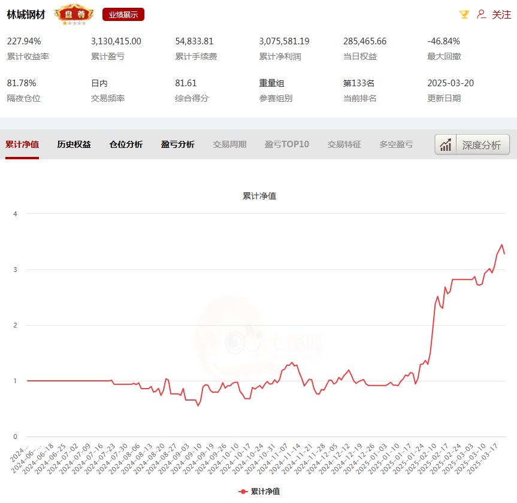This screenshot has height=503, width=517.
Task: Click the 227.94% cumulative return value
Action: point(24,41)
